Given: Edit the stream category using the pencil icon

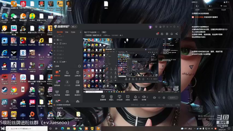Looking at the screenshot, I should (100, 36).
